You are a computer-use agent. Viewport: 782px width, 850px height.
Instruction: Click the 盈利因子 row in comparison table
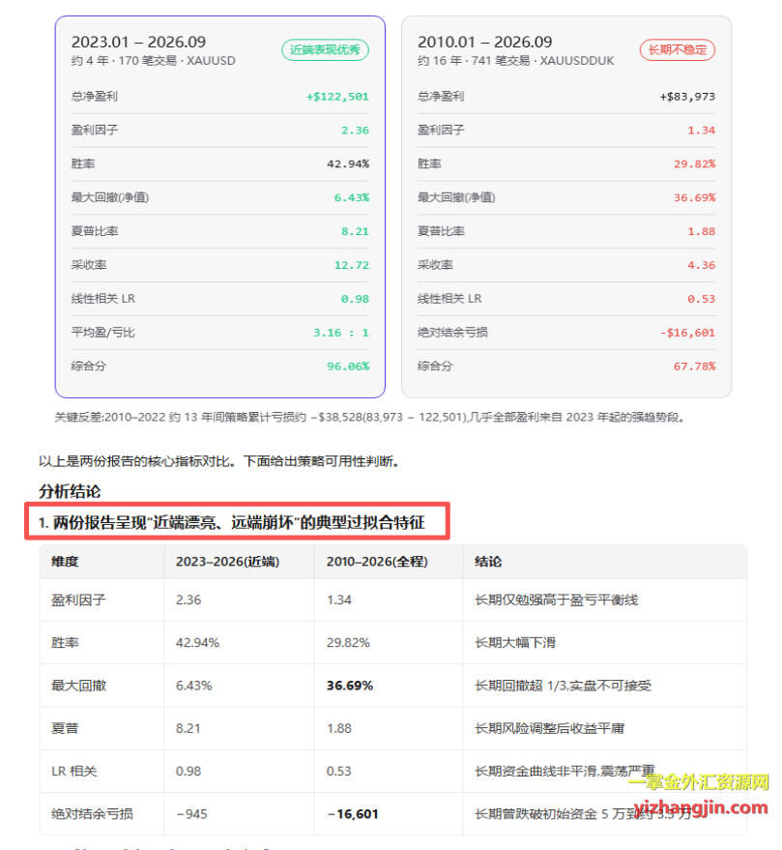(x=393, y=601)
